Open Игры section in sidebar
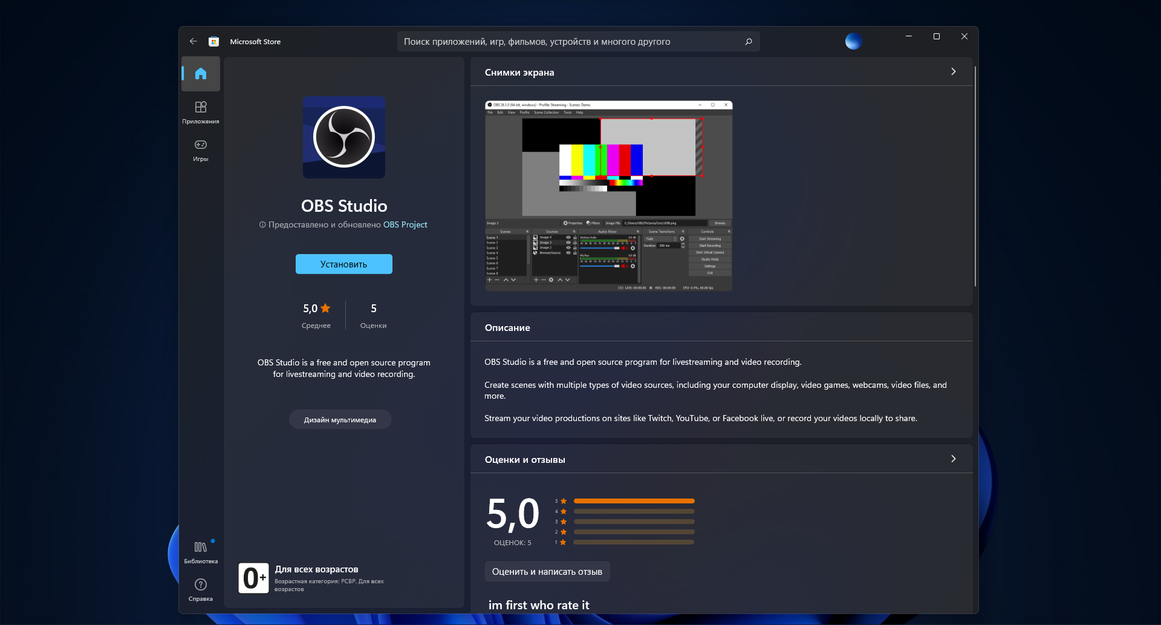Image resolution: width=1161 pixels, height=625 pixels. tap(201, 150)
